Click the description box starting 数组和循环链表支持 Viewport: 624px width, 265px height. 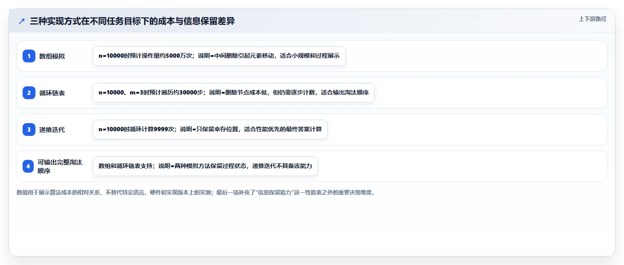click(x=205, y=166)
